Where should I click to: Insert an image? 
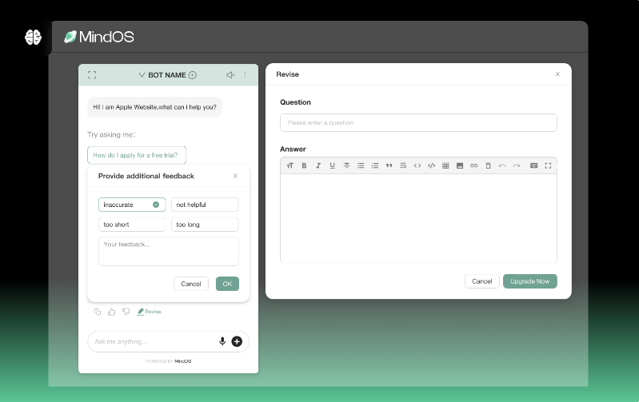pos(460,165)
